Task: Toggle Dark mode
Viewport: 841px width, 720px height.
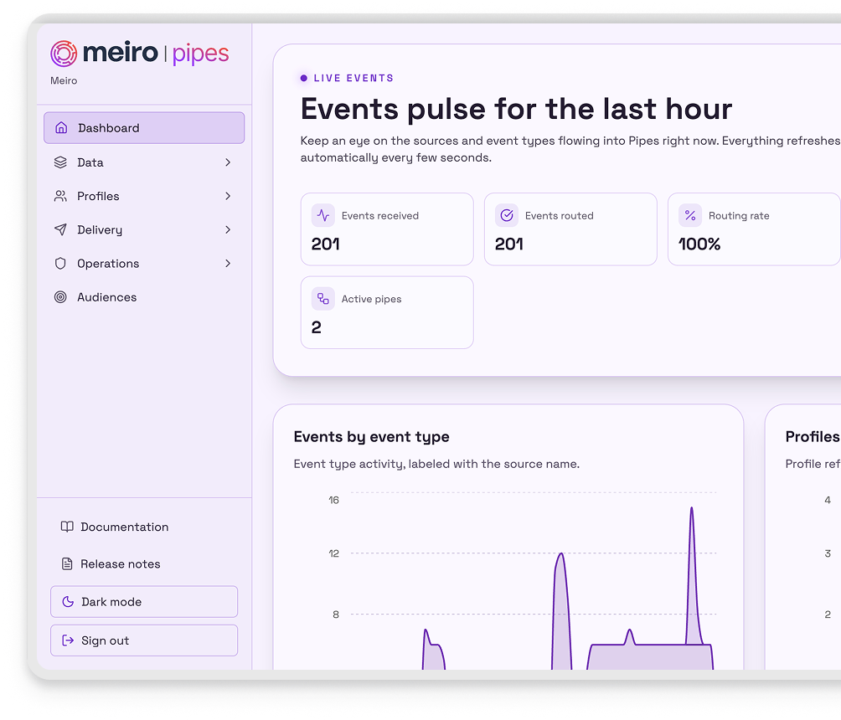Action: 144,602
